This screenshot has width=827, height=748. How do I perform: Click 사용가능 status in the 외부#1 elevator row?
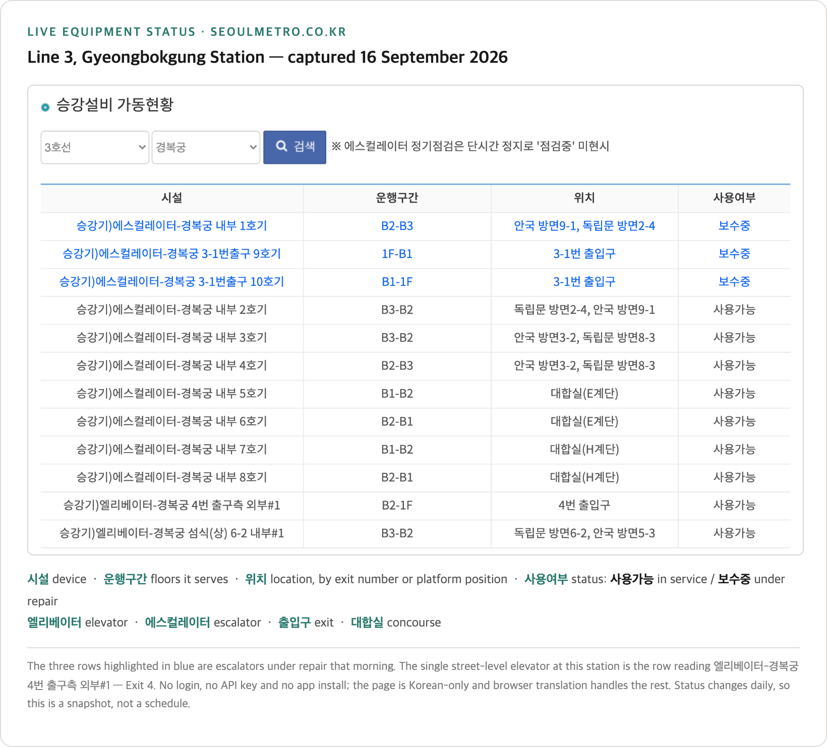tap(734, 505)
